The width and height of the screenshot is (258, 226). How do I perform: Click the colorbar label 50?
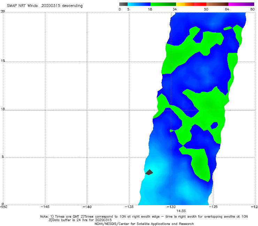(206, 9)
